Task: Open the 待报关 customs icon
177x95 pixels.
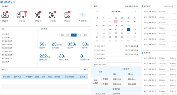Action: (38, 15)
